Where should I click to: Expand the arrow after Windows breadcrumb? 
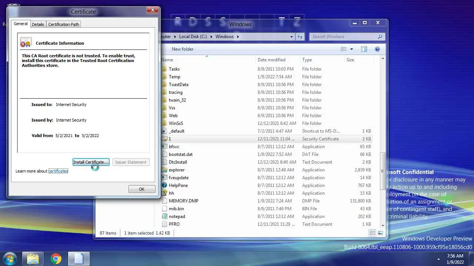[x=238, y=37]
